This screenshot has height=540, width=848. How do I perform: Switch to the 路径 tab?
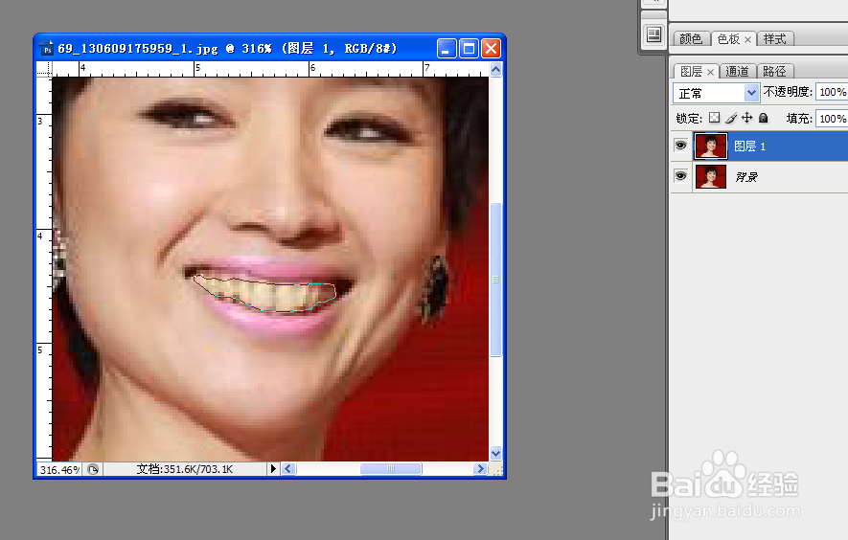[x=774, y=72]
